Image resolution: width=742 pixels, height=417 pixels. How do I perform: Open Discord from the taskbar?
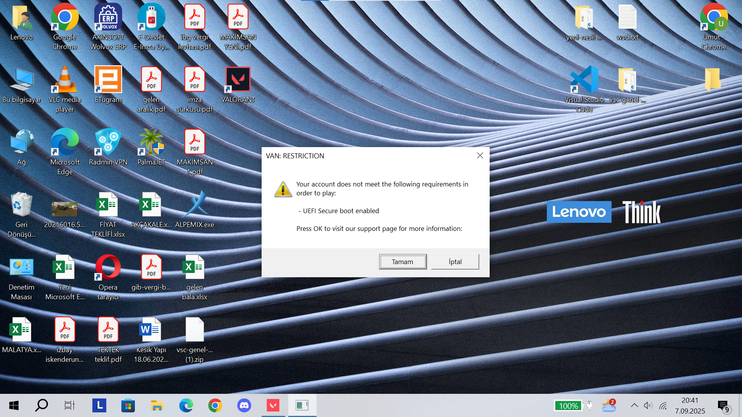click(244, 405)
